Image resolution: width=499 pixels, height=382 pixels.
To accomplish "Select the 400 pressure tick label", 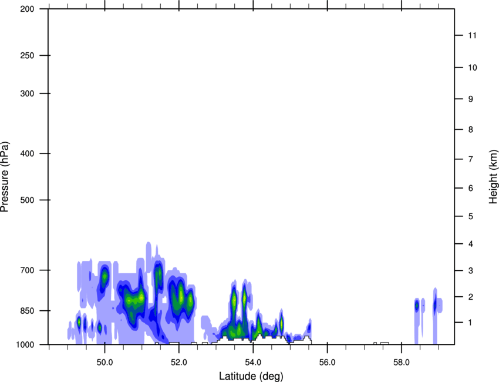I will pyautogui.click(x=27, y=153).
